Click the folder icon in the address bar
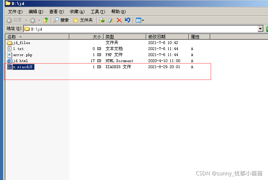The height and width of the screenshot is (180, 268). 27,29
